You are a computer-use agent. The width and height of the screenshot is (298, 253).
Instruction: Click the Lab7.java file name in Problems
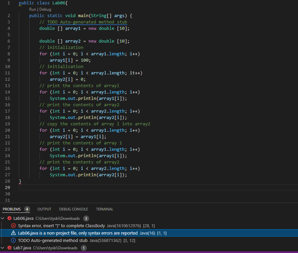22,248
